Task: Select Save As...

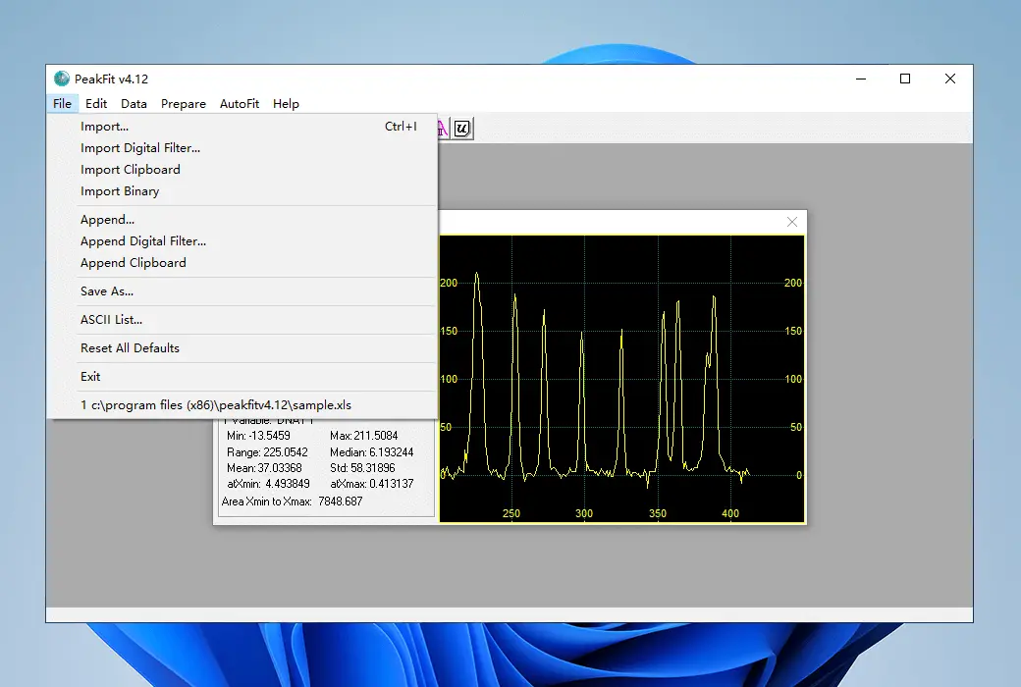Action: (x=242, y=291)
